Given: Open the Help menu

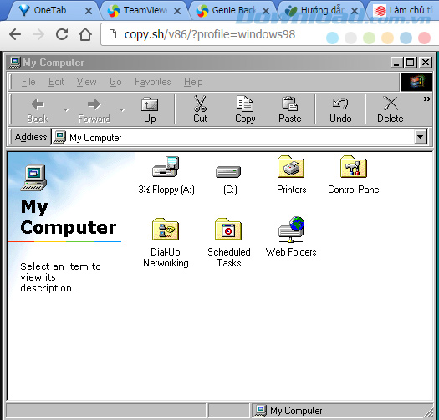Looking at the screenshot, I should [x=193, y=82].
